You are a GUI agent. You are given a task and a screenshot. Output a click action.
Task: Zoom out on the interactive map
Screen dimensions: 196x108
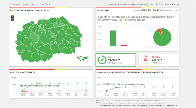[13, 20]
